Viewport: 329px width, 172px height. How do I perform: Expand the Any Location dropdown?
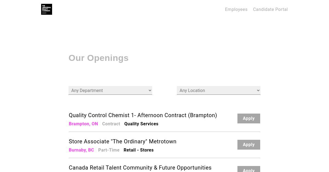[x=219, y=90]
